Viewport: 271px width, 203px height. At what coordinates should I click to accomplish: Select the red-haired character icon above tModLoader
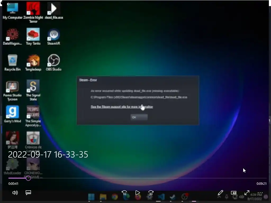[x=12, y=140]
